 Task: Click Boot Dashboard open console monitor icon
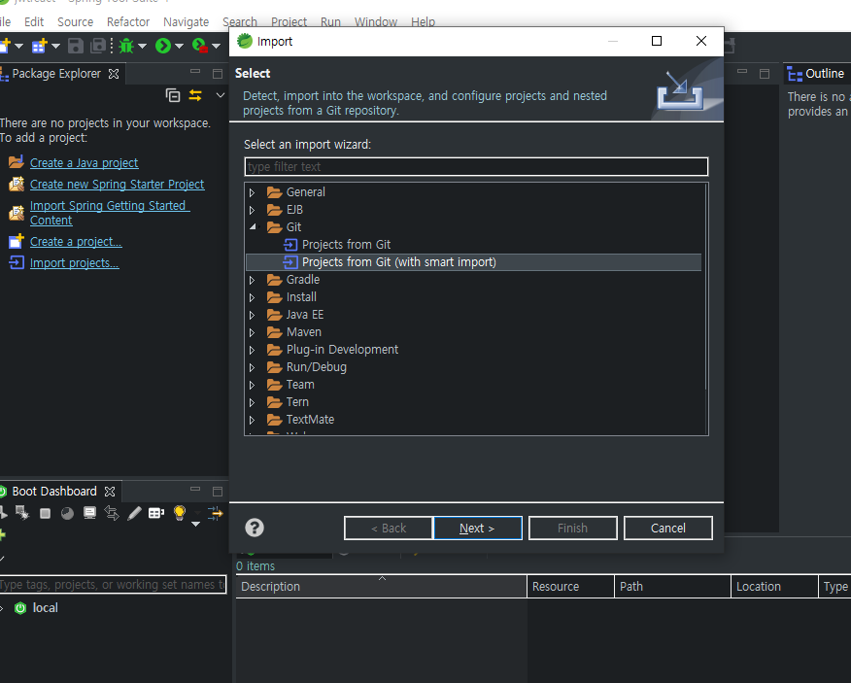pyautogui.click(x=89, y=513)
